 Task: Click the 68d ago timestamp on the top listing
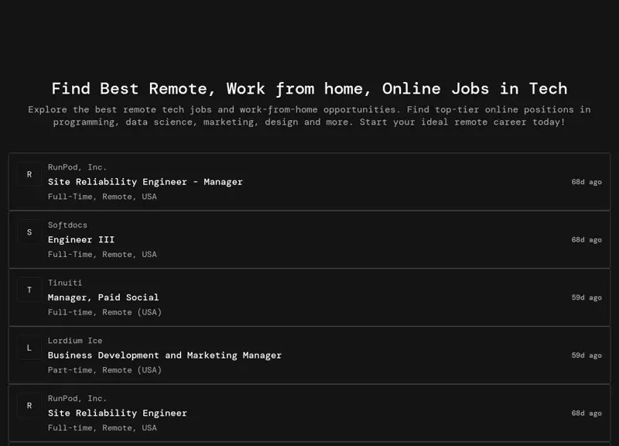point(587,181)
